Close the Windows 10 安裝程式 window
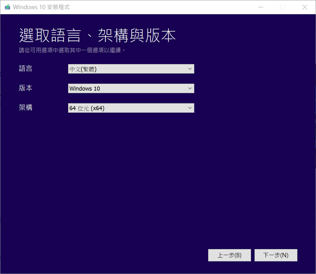The image size is (316, 274). [x=305, y=7]
